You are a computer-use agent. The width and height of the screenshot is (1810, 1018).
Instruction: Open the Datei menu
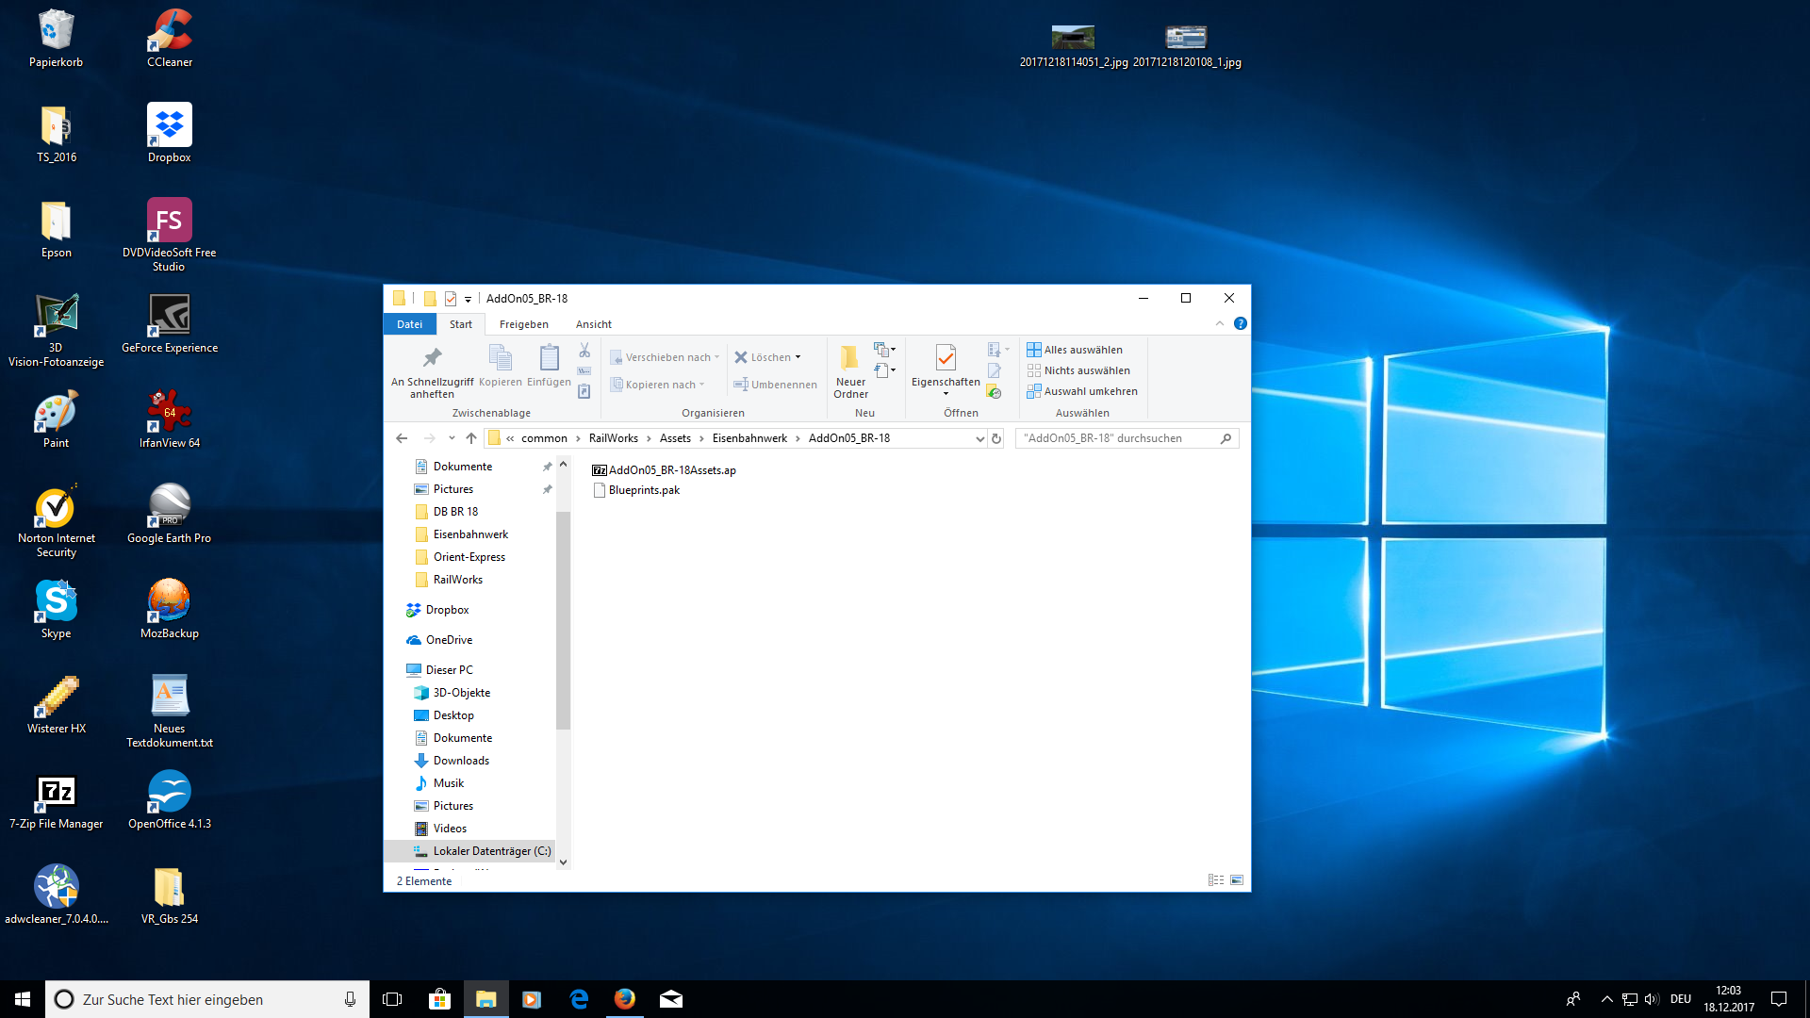[409, 324]
